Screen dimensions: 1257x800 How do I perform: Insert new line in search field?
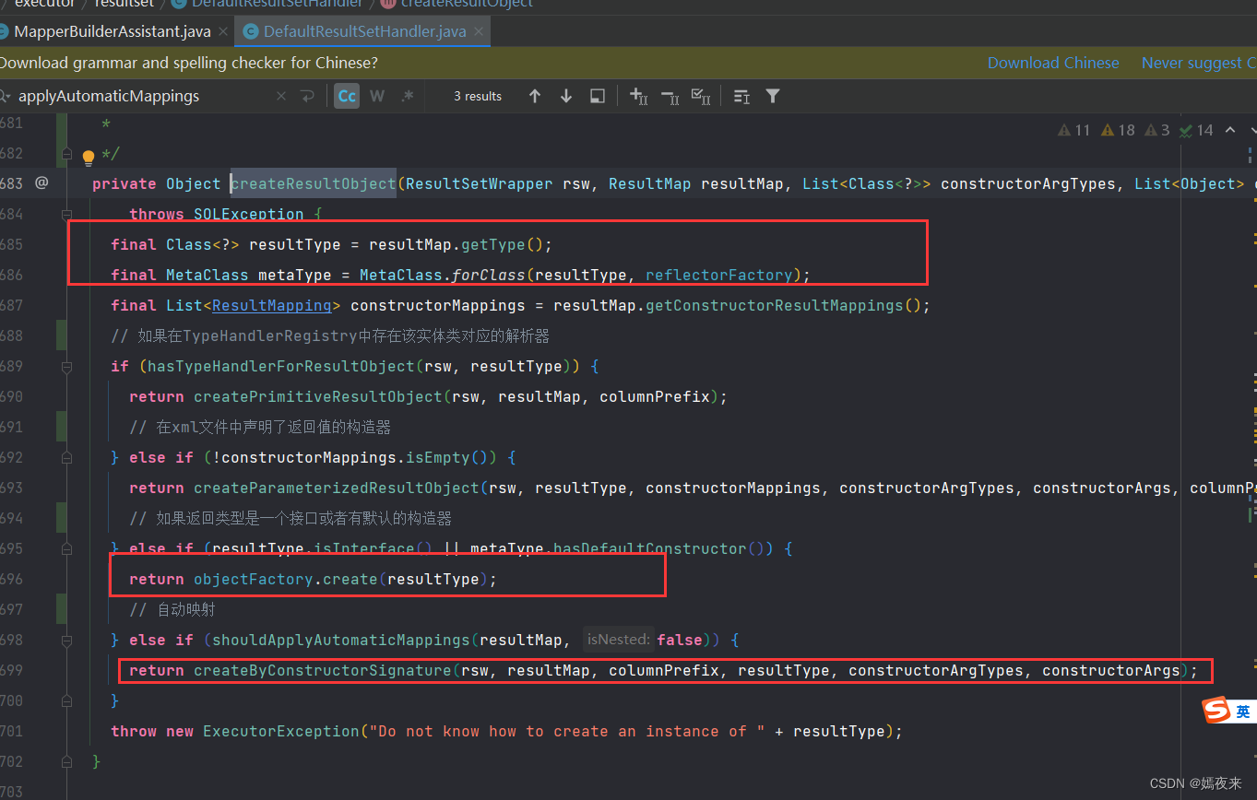[x=308, y=96]
